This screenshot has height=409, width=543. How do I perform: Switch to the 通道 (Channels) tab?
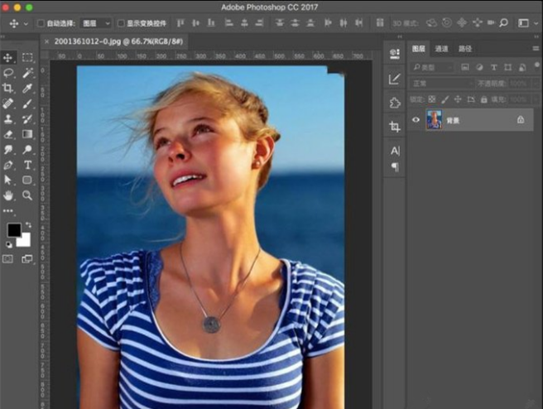click(442, 49)
